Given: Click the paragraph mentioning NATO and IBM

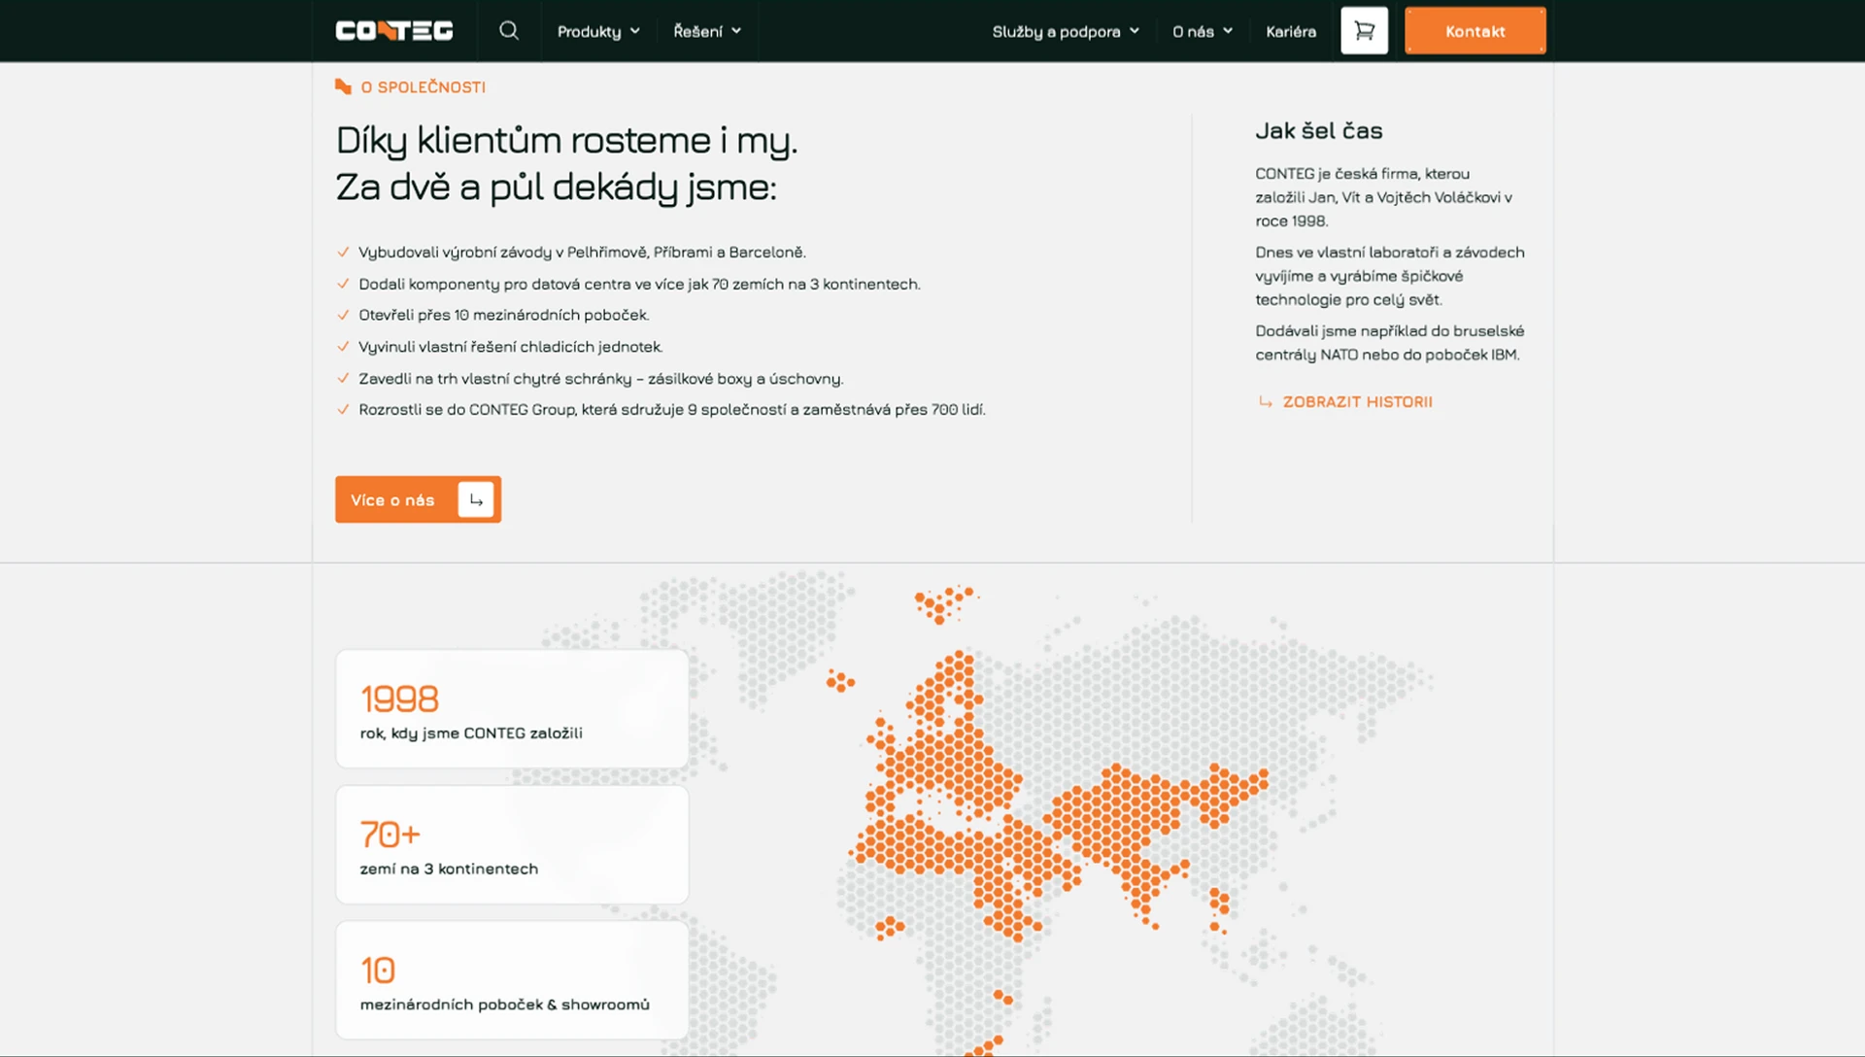Looking at the screenshot, I should point(1389,343).
